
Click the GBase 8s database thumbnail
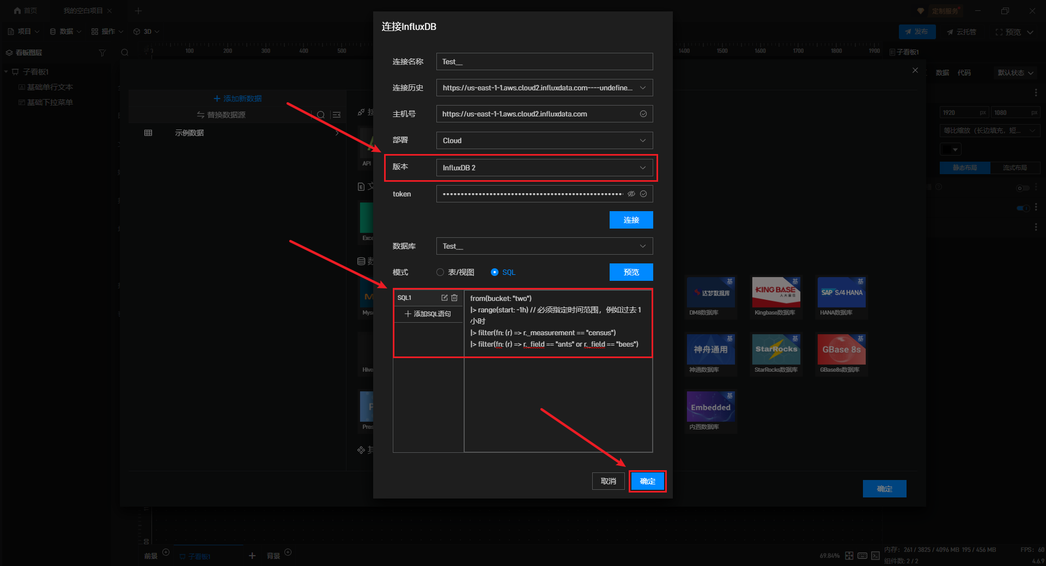tap(841, 349)
